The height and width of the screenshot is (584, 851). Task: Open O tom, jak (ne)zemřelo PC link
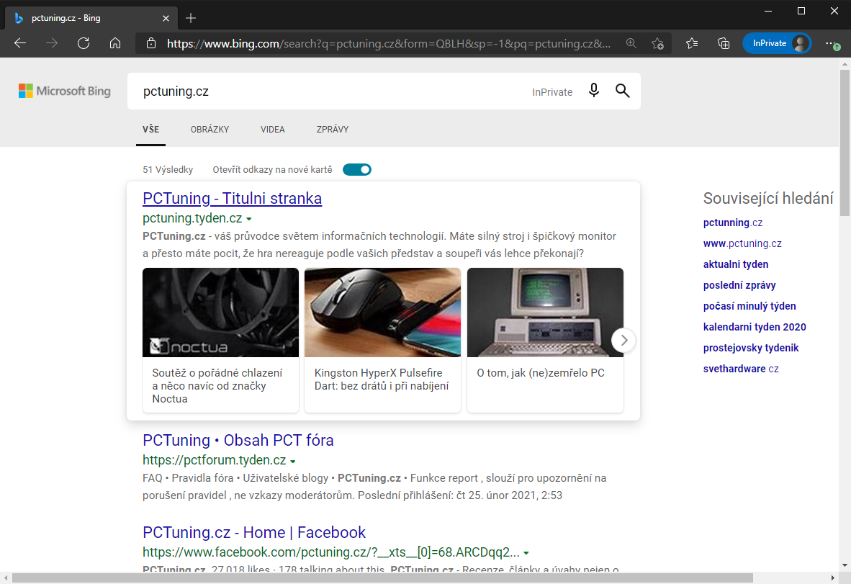click(x=541, y=373)
